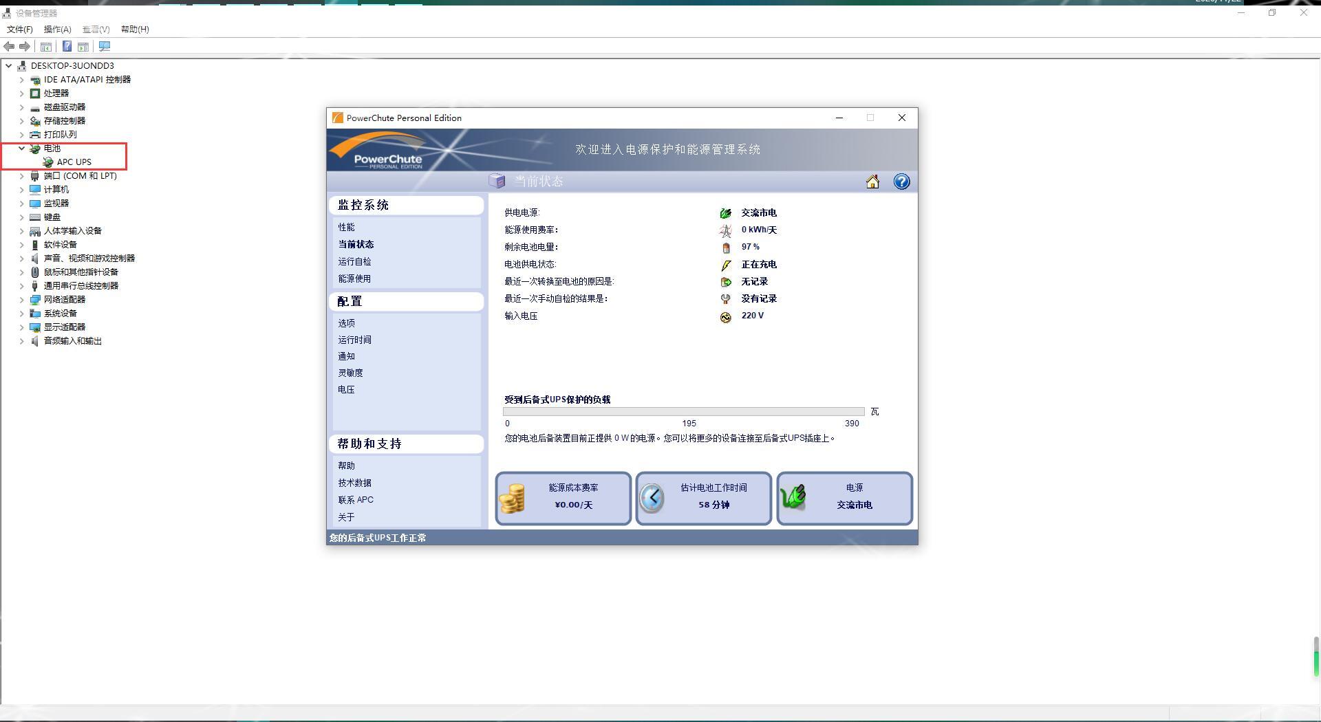This screenshot has width=1321, height=722.
Task: Click the scan-for-hardware-changes toolbar icon
Action: 105,46
